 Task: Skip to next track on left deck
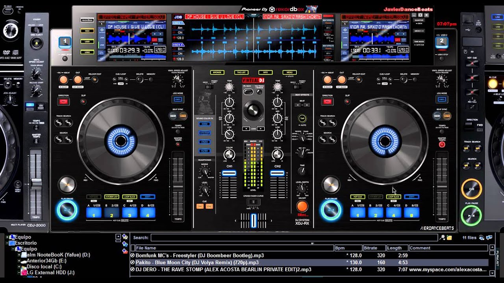coord(69,123)
